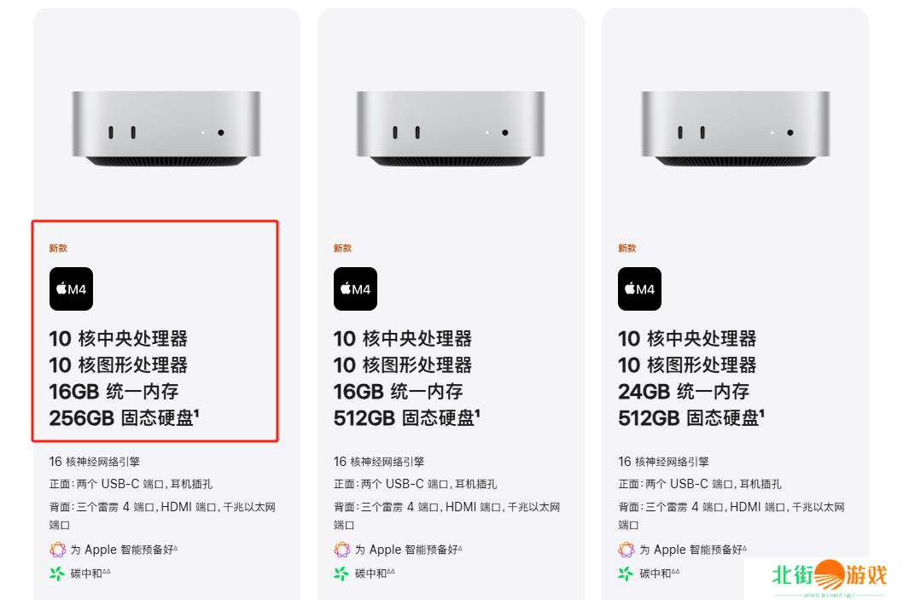The width and height of the screenshot is (915, 600).
Task: Click the M4 chip icon in middle card
Action: [x=355, y=289]
